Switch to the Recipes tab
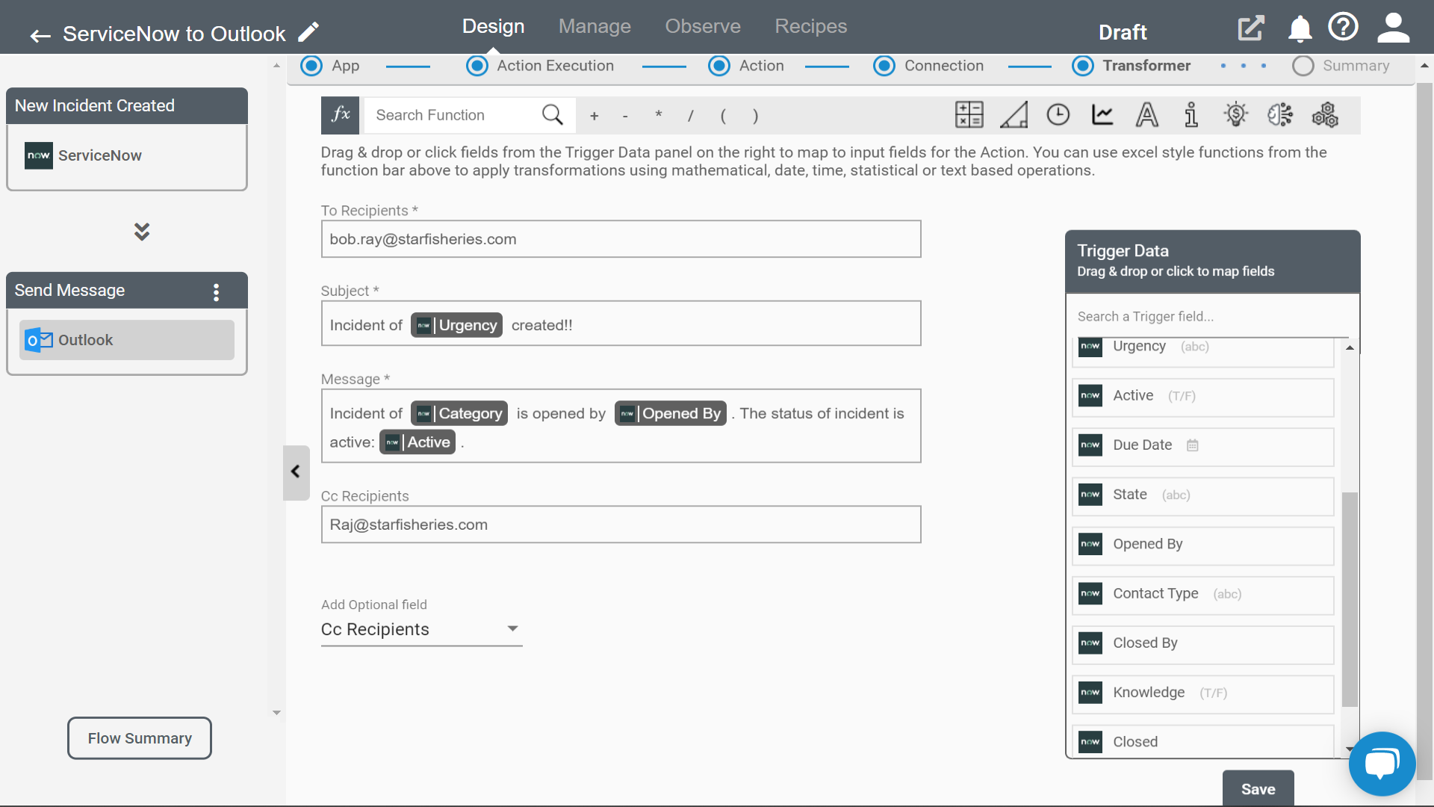This screenshot has width=1434, height=807. 810,27
